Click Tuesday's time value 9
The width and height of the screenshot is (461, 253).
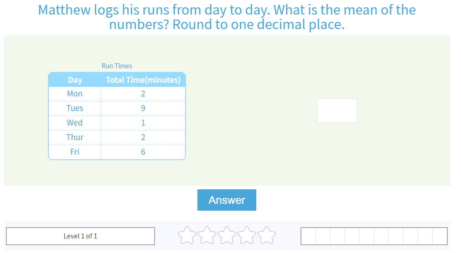coord(143,108)
